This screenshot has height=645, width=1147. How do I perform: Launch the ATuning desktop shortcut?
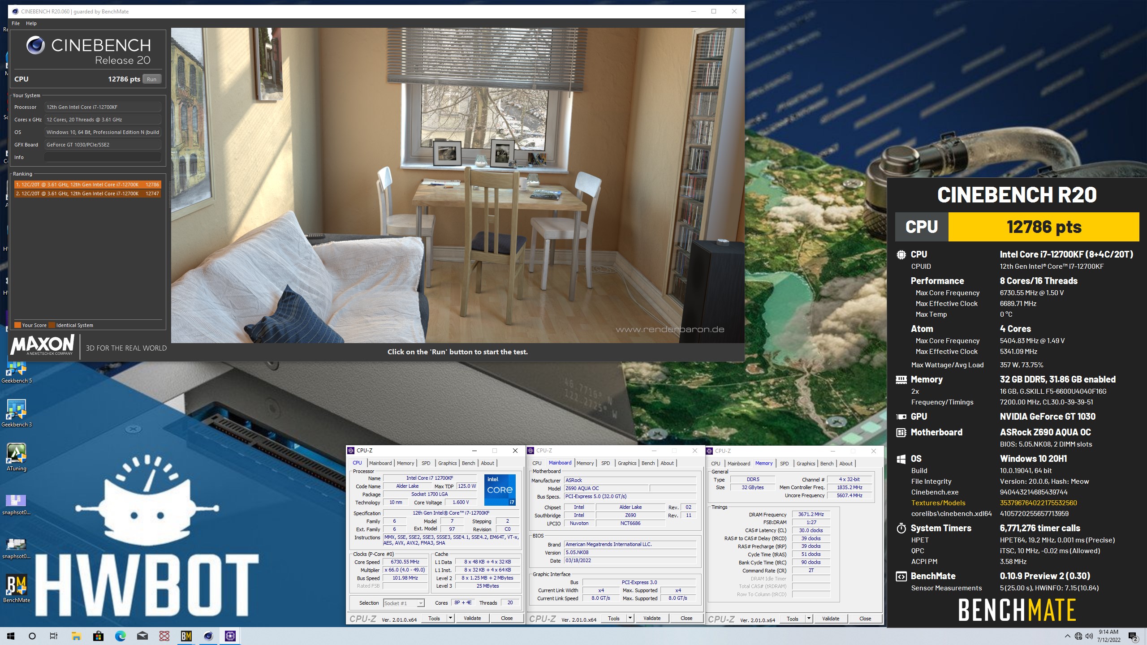click(17, 456)
